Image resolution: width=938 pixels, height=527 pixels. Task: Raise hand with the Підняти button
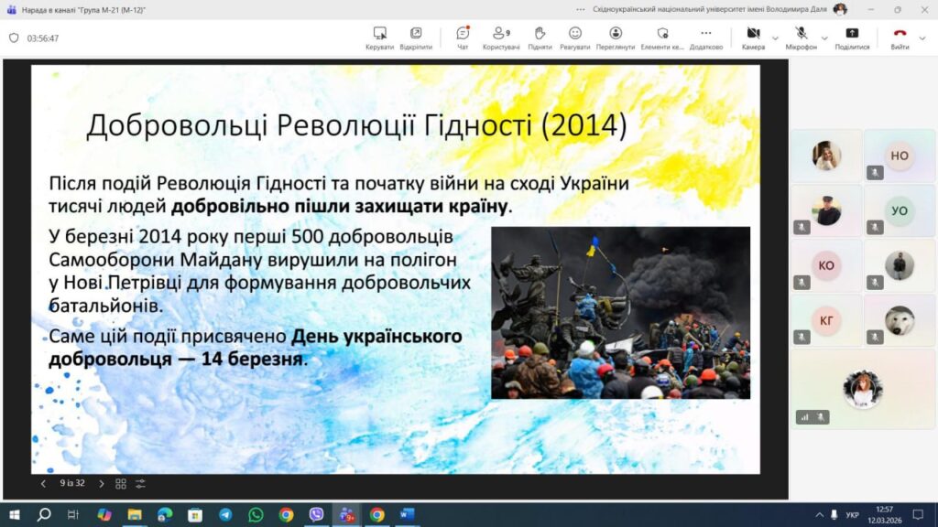pyautogui.click(x=540, y=38)
